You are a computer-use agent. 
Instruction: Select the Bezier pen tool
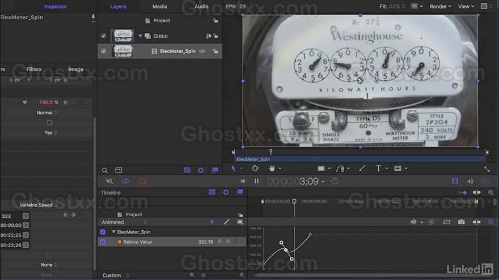pyautogui.click(x=340, y=168)
